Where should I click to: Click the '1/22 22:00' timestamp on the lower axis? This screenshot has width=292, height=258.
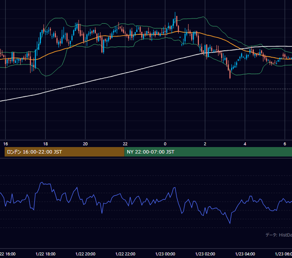(125, 254)
